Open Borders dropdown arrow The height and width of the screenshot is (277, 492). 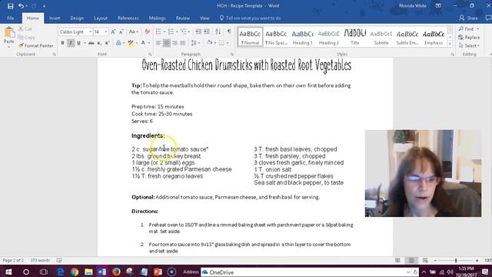228,43
